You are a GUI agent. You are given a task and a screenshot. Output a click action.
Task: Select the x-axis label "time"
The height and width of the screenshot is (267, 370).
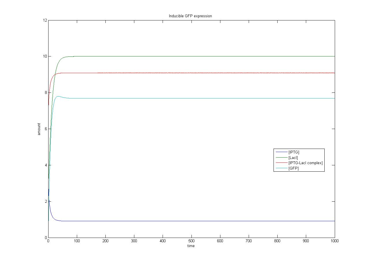click(191, 246)
